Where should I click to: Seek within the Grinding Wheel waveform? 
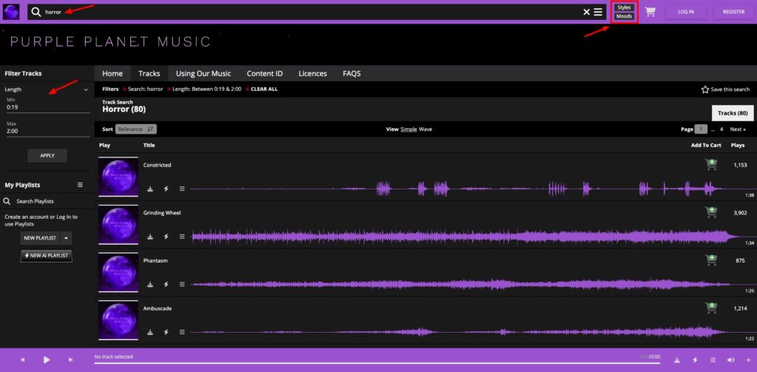[x=466, y=237]
